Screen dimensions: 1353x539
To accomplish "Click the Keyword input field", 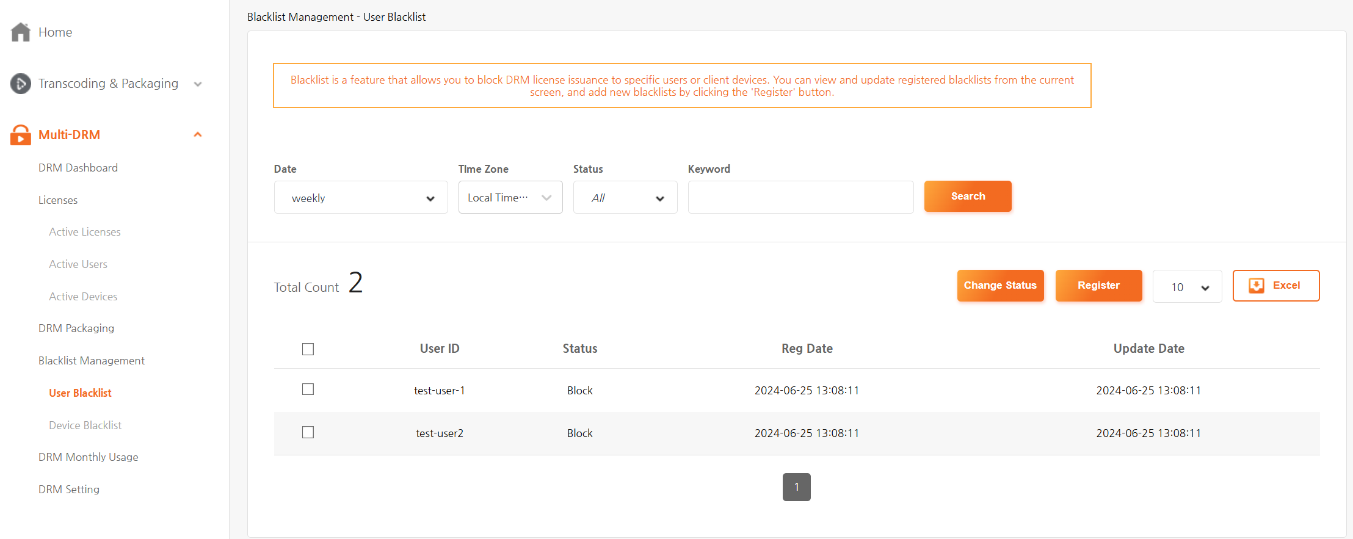I will (x=800, y=198).
